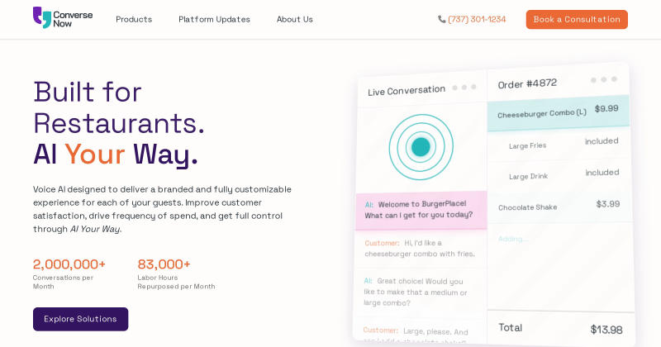Open the Platform Updates menu
Image resolution: width=661 pixels, height=347 pixels.
coord(214,19)
